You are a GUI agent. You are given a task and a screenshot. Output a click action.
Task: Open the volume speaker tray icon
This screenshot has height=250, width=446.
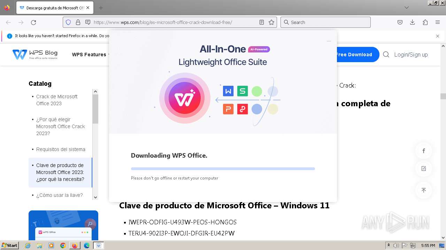(396, 245)
